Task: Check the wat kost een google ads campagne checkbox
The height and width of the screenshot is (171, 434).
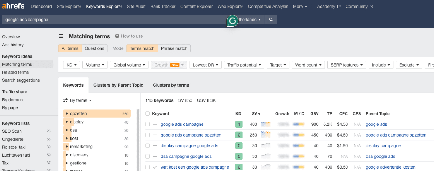Action: pyautogui.click(x=148, y=167)
